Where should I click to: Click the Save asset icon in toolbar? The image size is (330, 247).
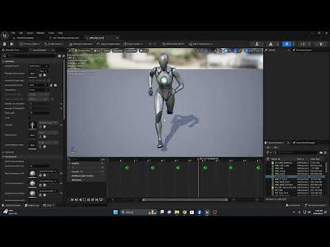pyautogui.click(x=4, y=44)
